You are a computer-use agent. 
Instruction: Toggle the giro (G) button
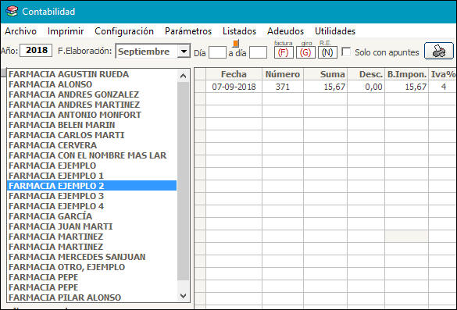click(x=305, y=52)
